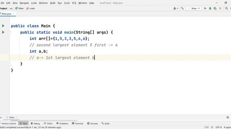Open the TODO tool window
Image resolution: width=231 pixels, height=129 pixels.
pyautogui.click(x=48, y=123)
